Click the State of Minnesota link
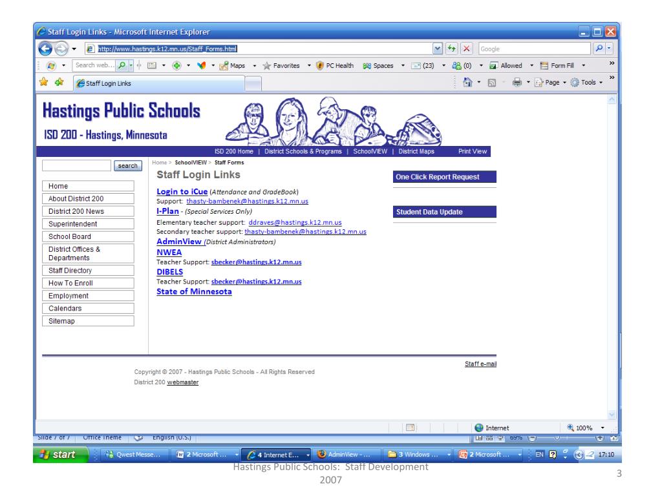Screen dimensions: 662x496 click(x=194, y=291)
